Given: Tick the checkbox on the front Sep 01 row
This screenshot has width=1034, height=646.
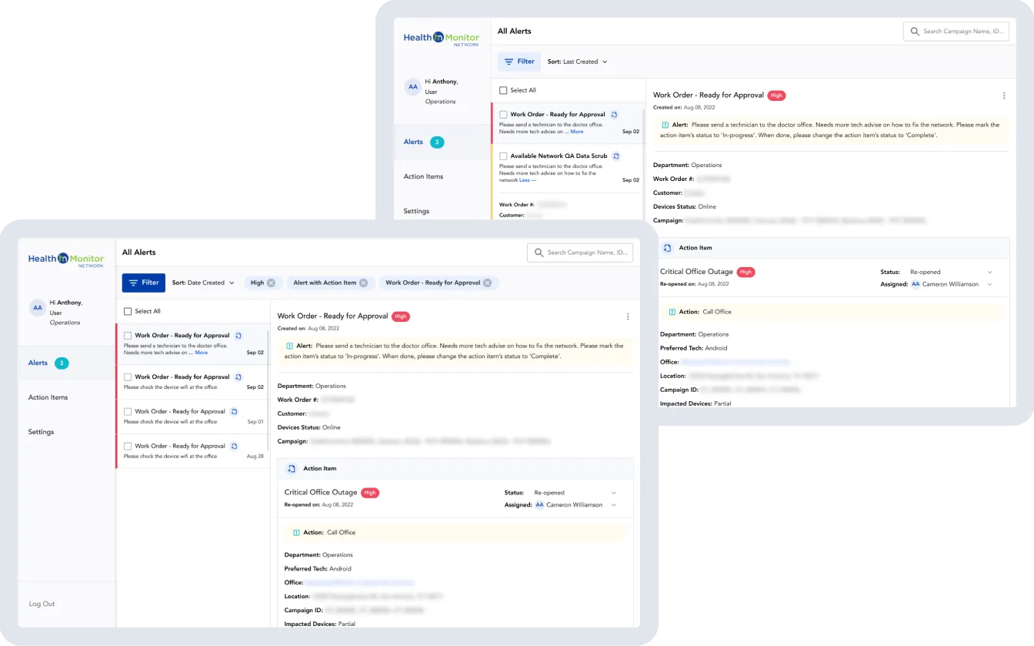Looking at the screenshot, I should [x=128, y=412].
